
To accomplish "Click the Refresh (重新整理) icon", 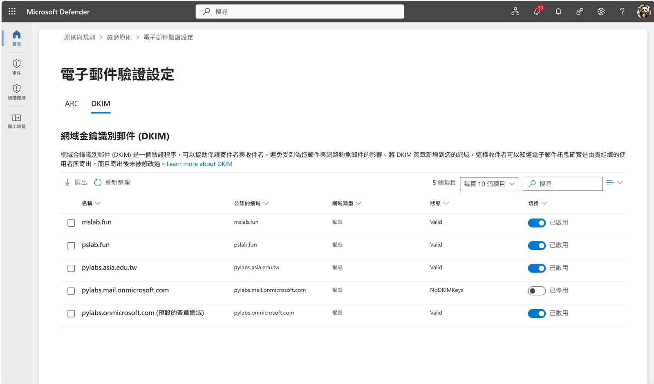I will click(98, 183).
